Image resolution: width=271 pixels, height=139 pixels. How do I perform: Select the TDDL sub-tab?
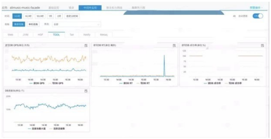click(x=56, y=35)
